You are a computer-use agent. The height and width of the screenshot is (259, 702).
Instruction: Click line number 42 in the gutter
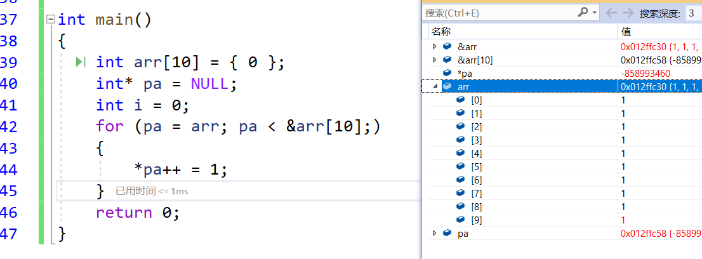(x=8, y=127)
